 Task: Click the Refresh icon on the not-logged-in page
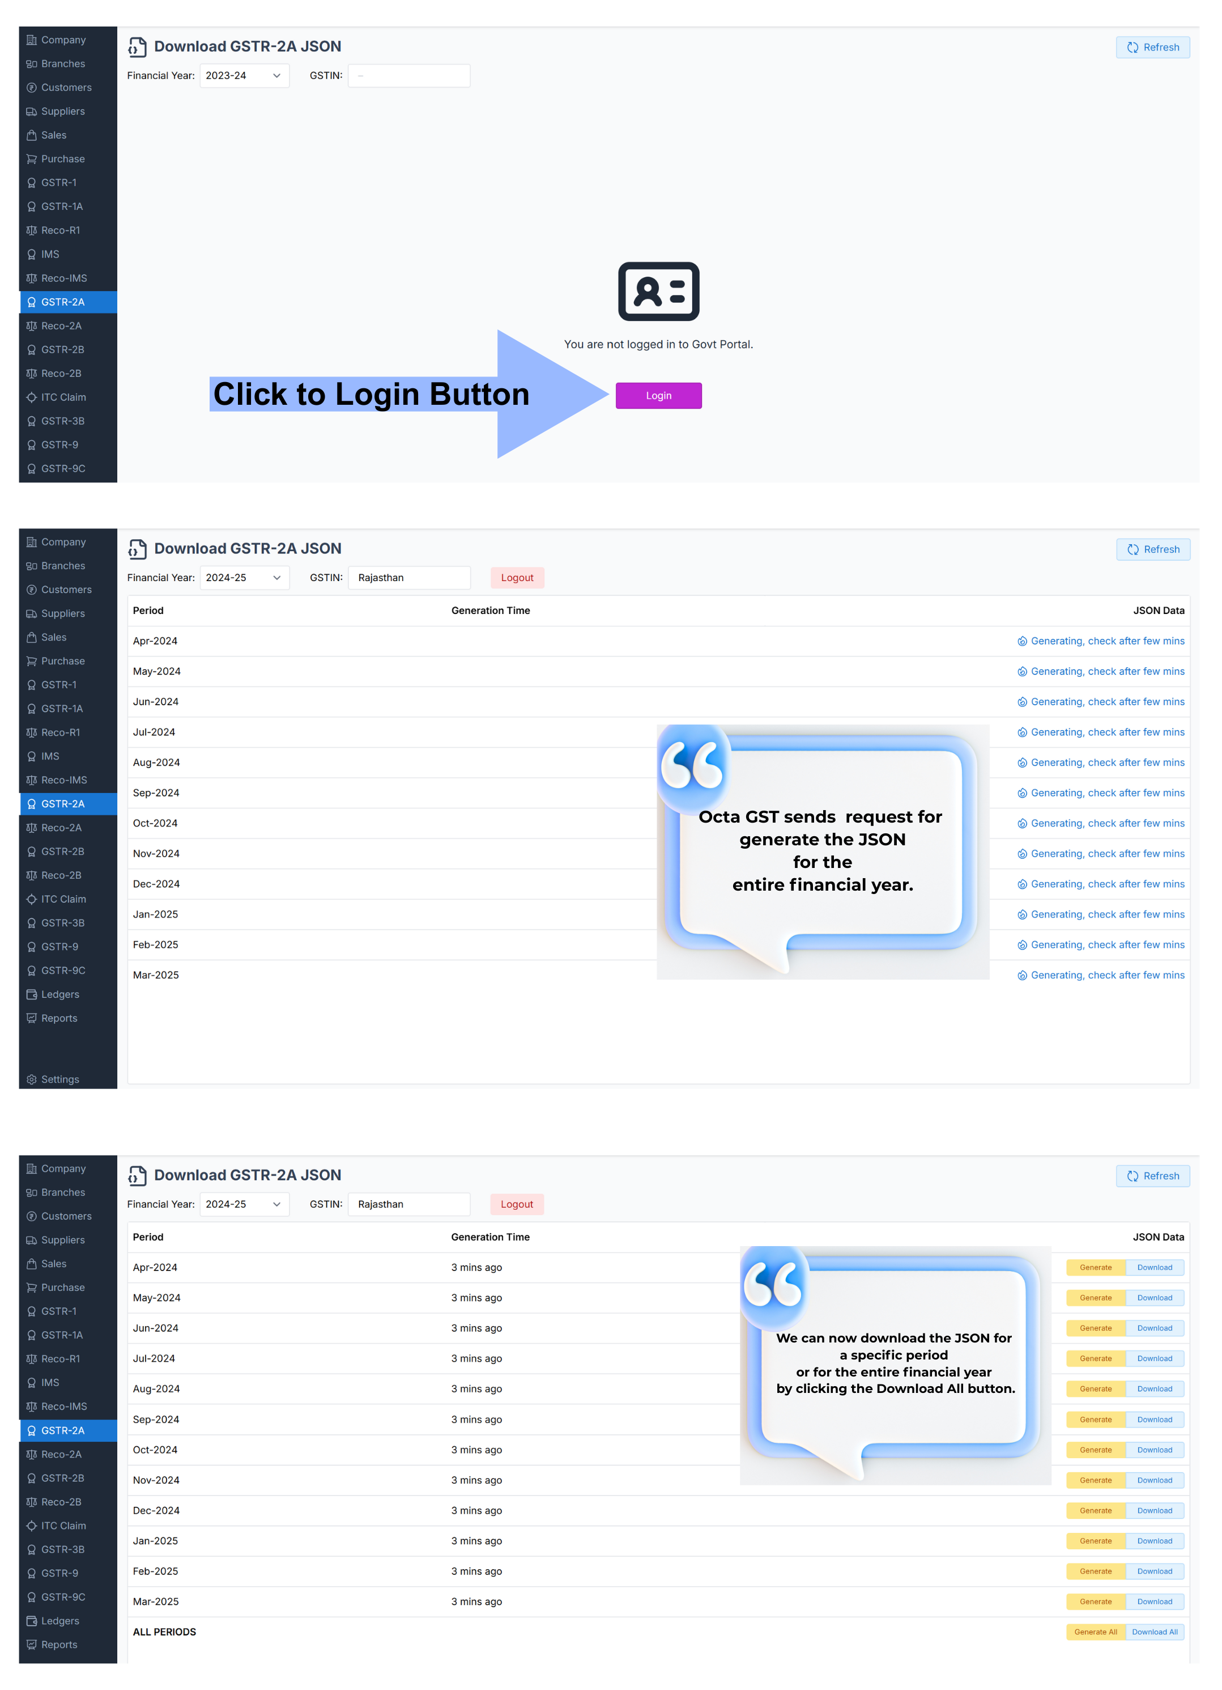(x=1132, y=48)
